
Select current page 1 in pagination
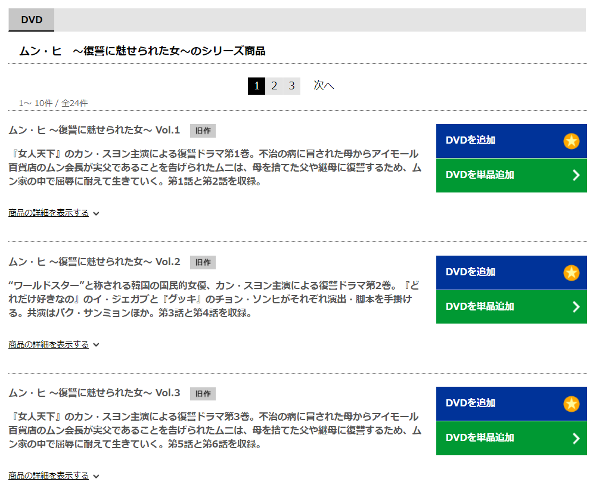[x=256, y=86]
